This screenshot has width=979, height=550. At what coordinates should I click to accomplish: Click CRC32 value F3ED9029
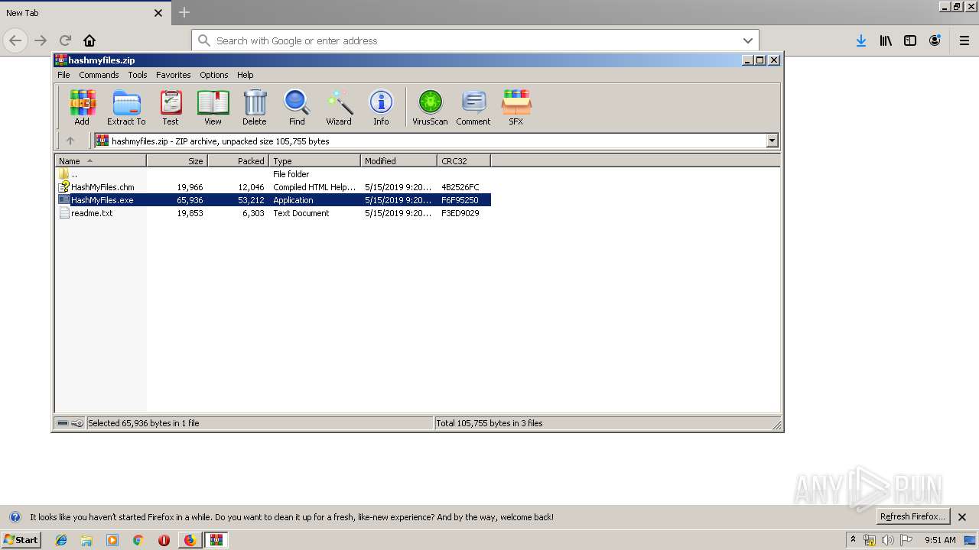[x=460, y=213]
